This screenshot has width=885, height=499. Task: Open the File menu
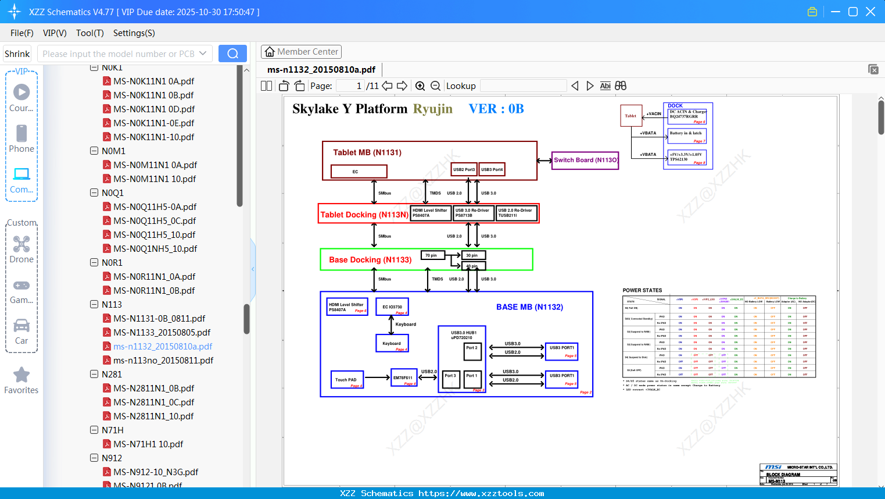tap(22, 33)
